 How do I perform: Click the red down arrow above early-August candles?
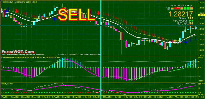tap(16, 11)
